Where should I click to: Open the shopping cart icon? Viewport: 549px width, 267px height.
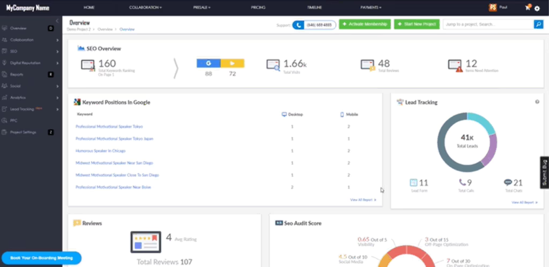coord(528,8)
